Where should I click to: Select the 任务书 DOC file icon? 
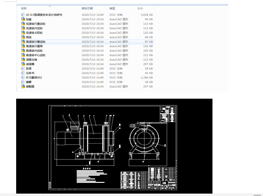23,73
